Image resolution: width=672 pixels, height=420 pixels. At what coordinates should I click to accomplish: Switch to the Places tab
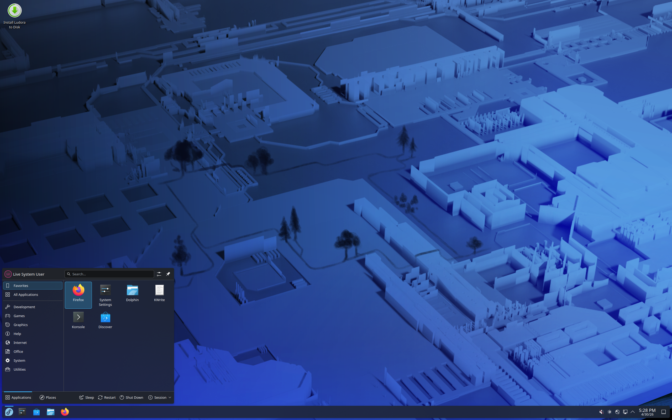pyautogui.click(x=48, y=397)
